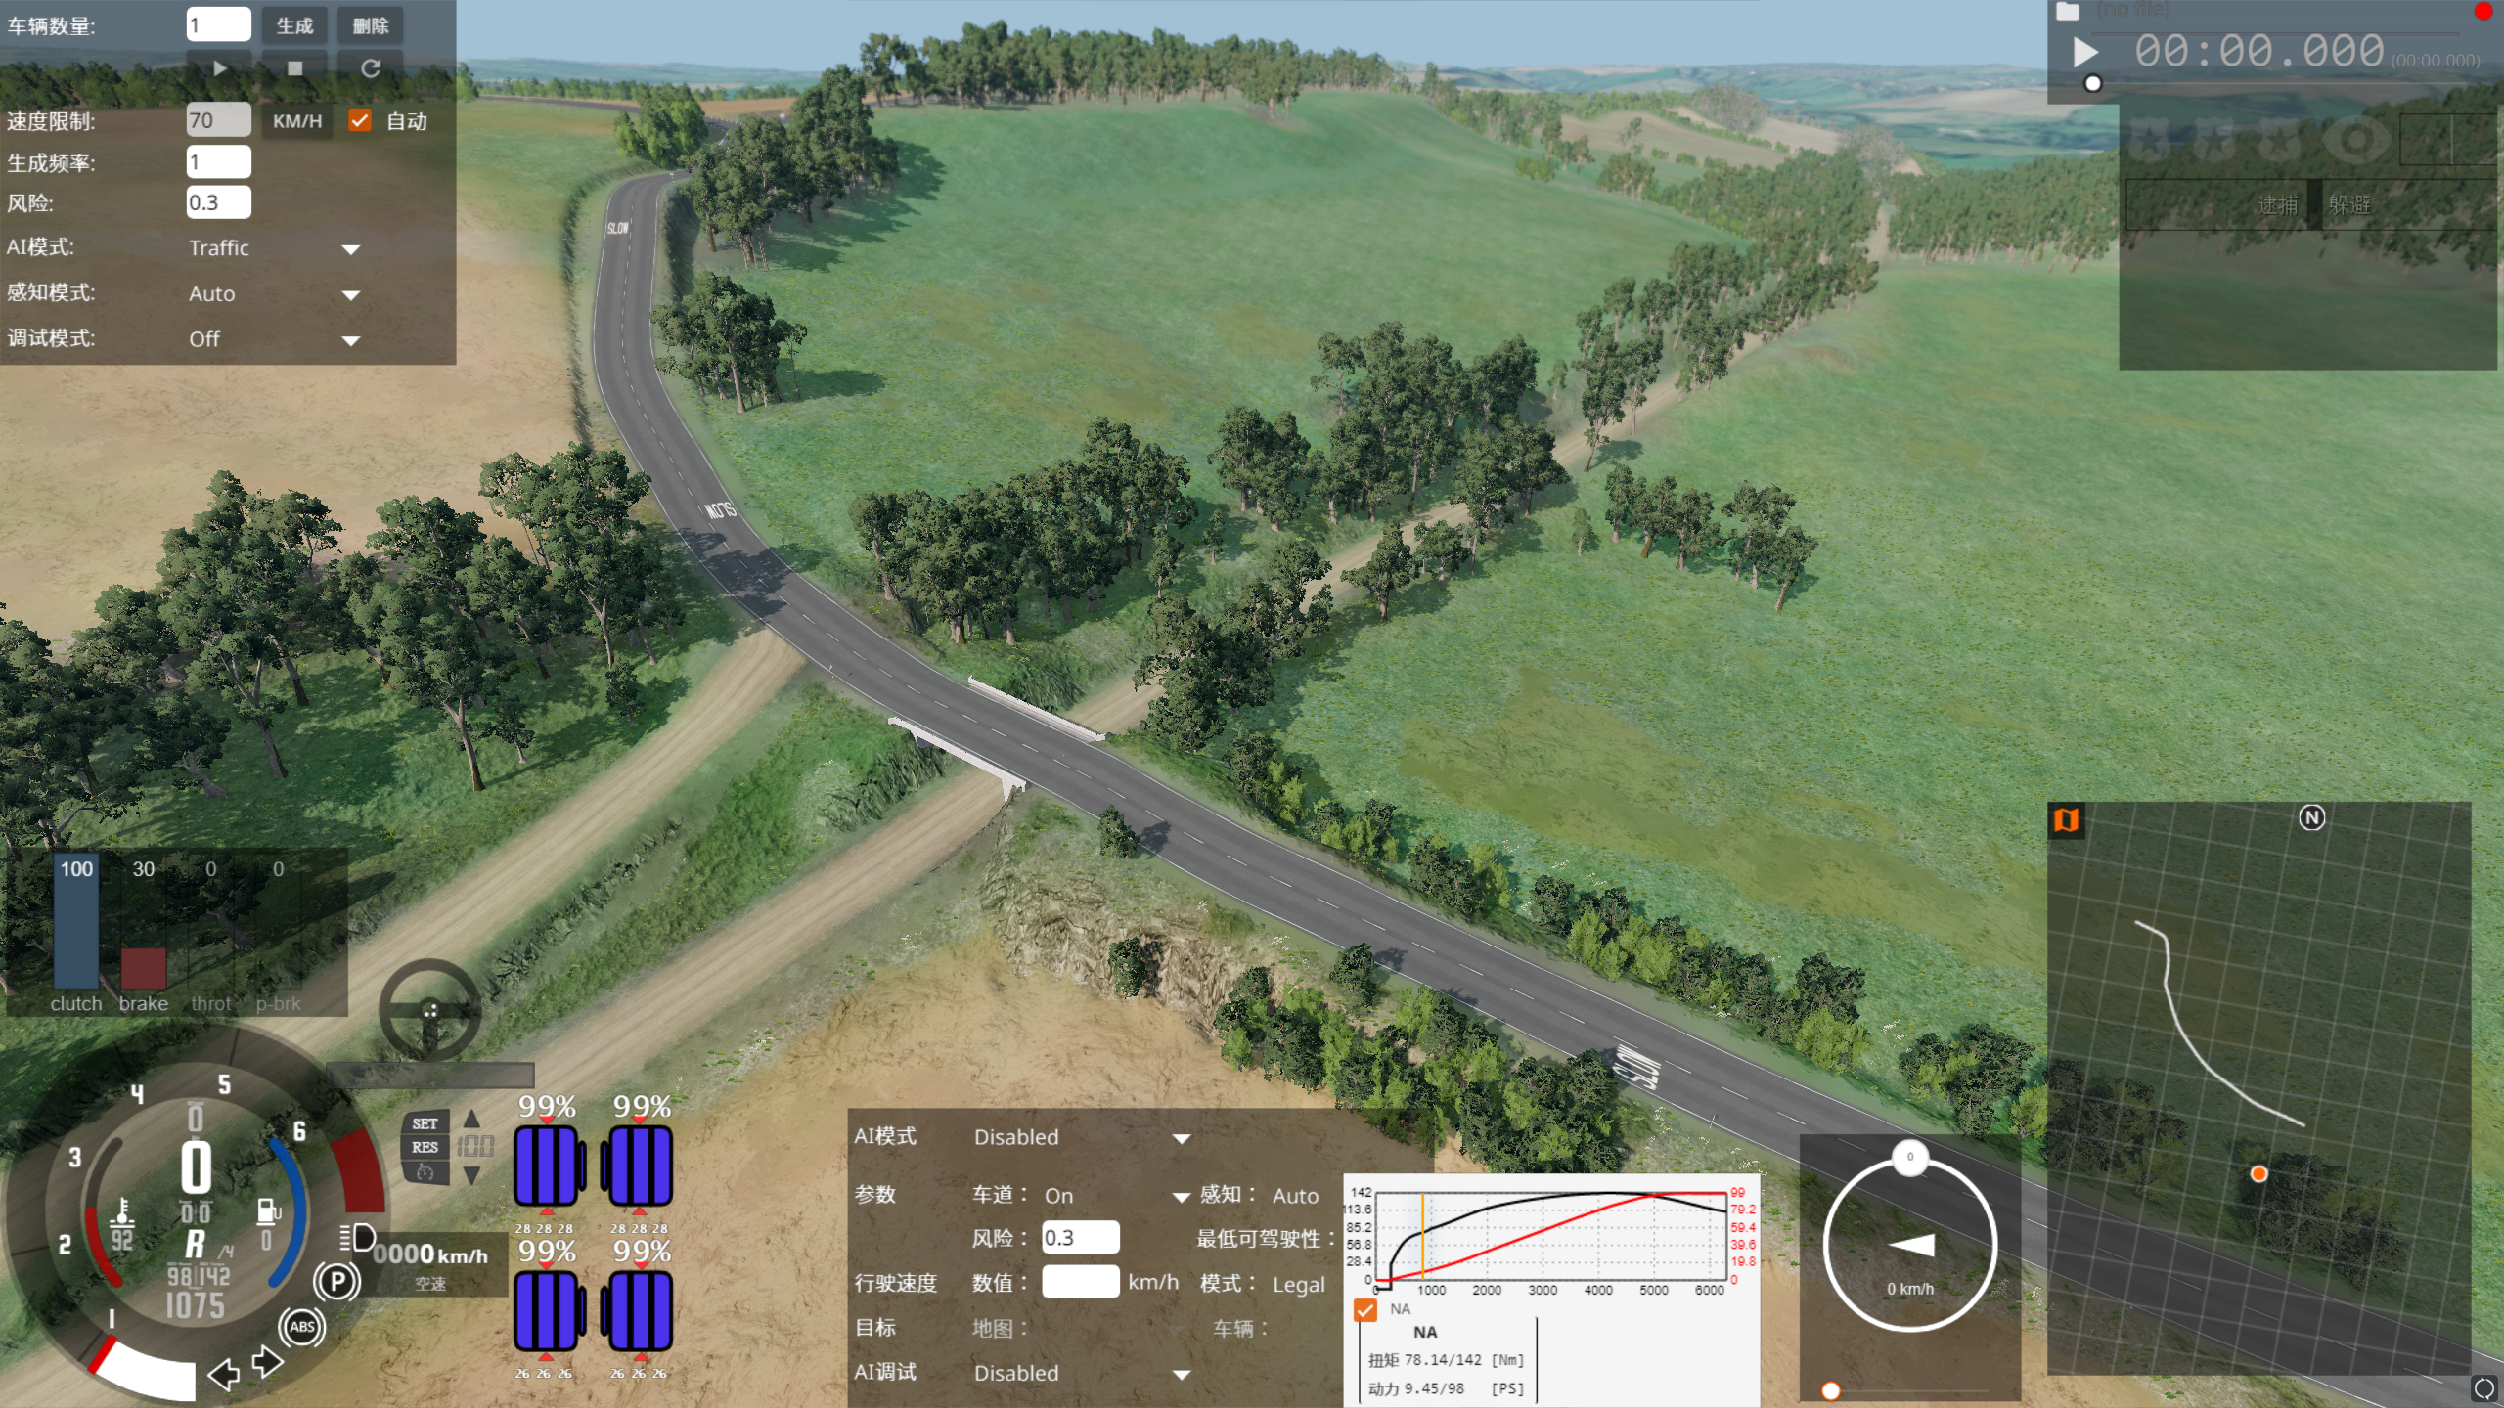This screenshot has height=1408, width=2504.
Task: Open replay file with the folder icon
Action: coord(2067,12)
